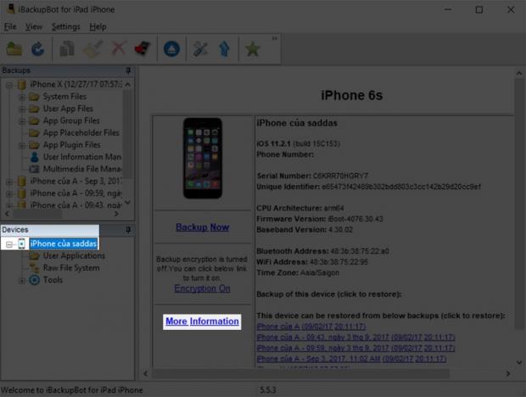Pin the Devices panel
This screenshot has height=397, width=526.
click(x=128, y=230)
